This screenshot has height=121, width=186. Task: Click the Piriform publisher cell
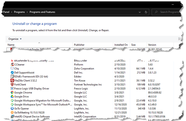(78, 65)
